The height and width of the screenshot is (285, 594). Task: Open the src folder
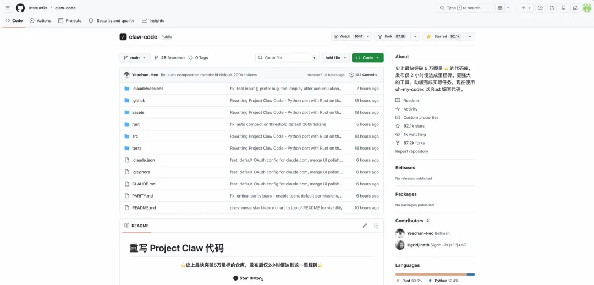(135, 136)
